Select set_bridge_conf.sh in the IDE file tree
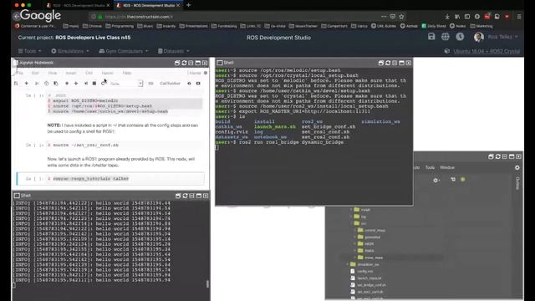 click(371, 285)
